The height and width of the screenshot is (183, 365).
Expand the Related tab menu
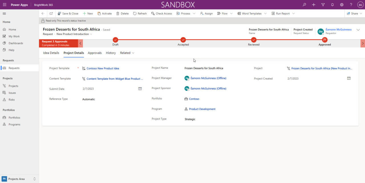click(127, 53)
